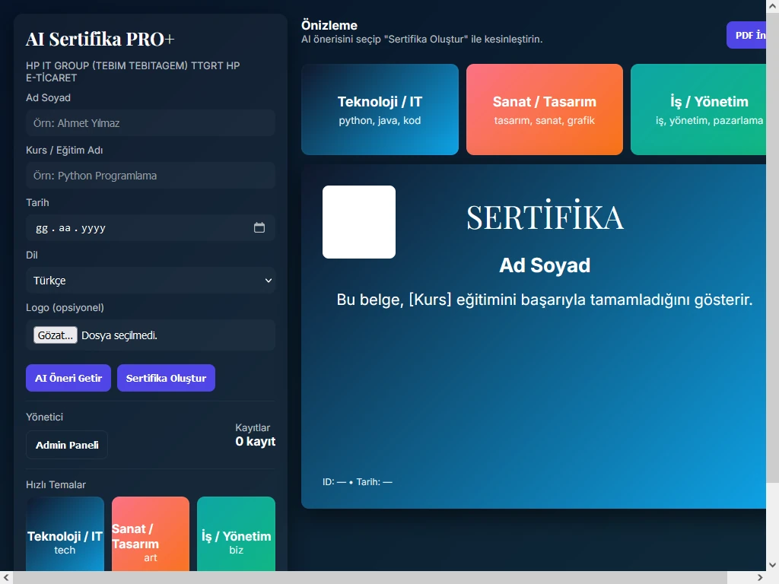This screenshot has width=779, height=584.
Task: Click Gözat to browse for a logo file
Action: click(54, 335)
